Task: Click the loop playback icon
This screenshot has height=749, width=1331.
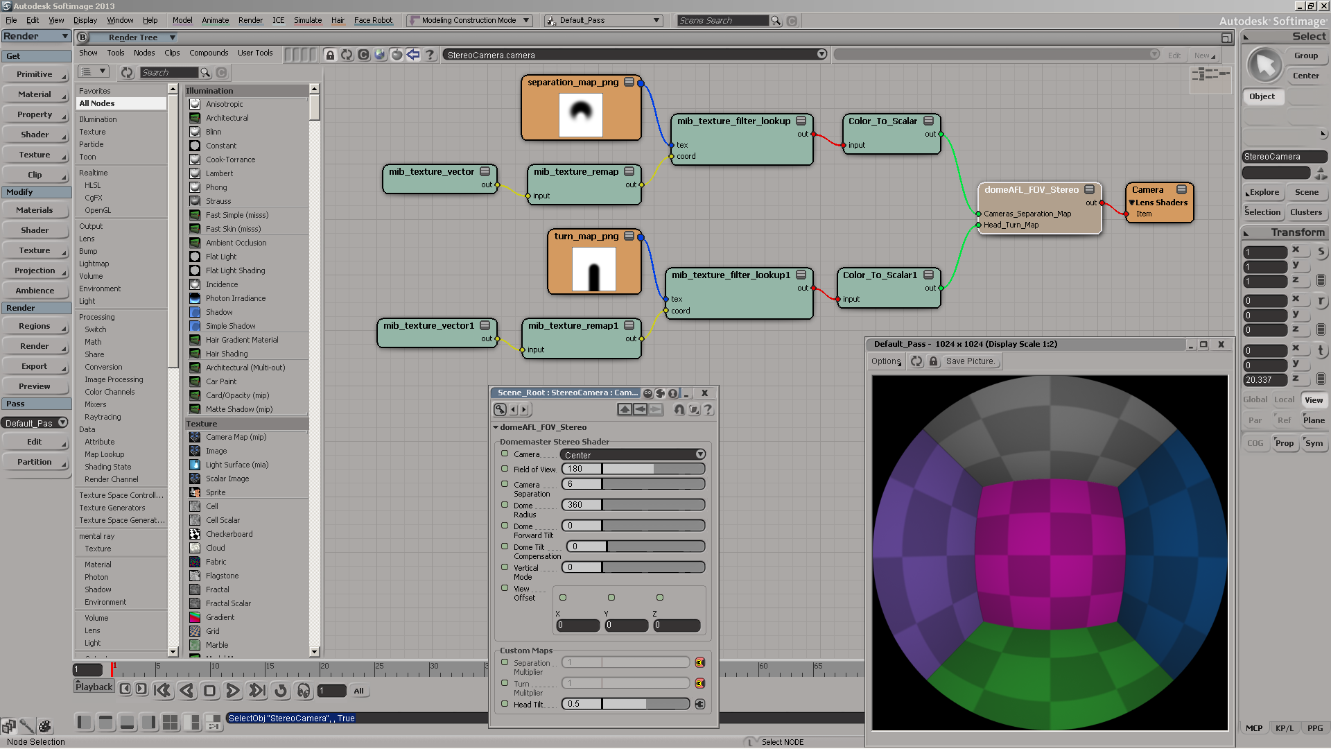Action: pyautogui.click(x=281, y=691)
